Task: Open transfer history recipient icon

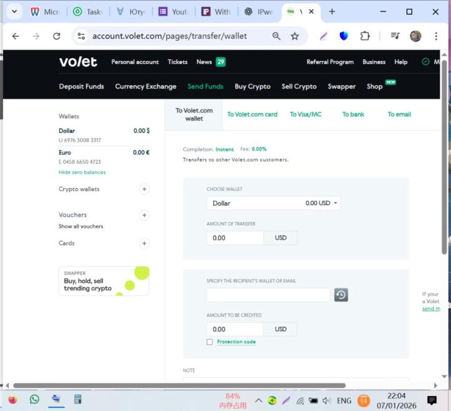Action: point(341,295)
